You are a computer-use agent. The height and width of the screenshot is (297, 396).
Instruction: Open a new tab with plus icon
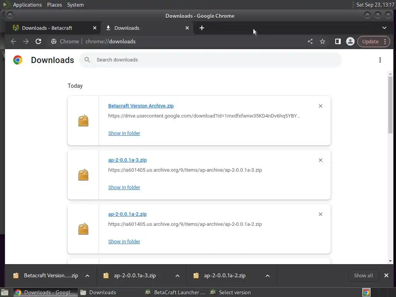pyautogui.click(x=201, y=28)
